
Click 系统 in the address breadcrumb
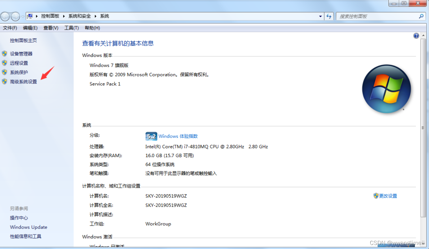[104, 16]
